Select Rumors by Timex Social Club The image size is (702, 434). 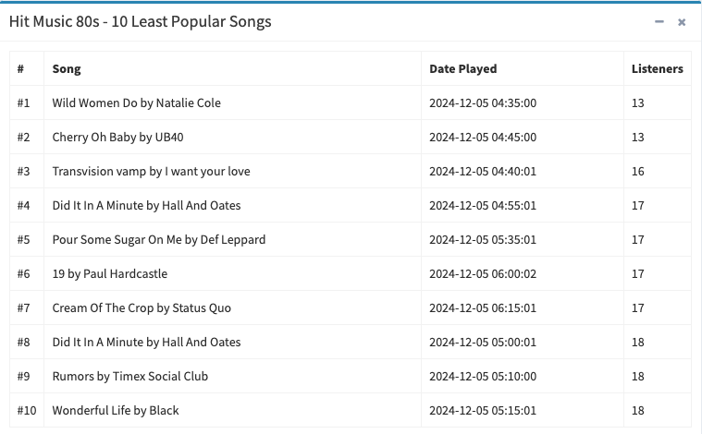pyautogui.click(x=130, y=377)
